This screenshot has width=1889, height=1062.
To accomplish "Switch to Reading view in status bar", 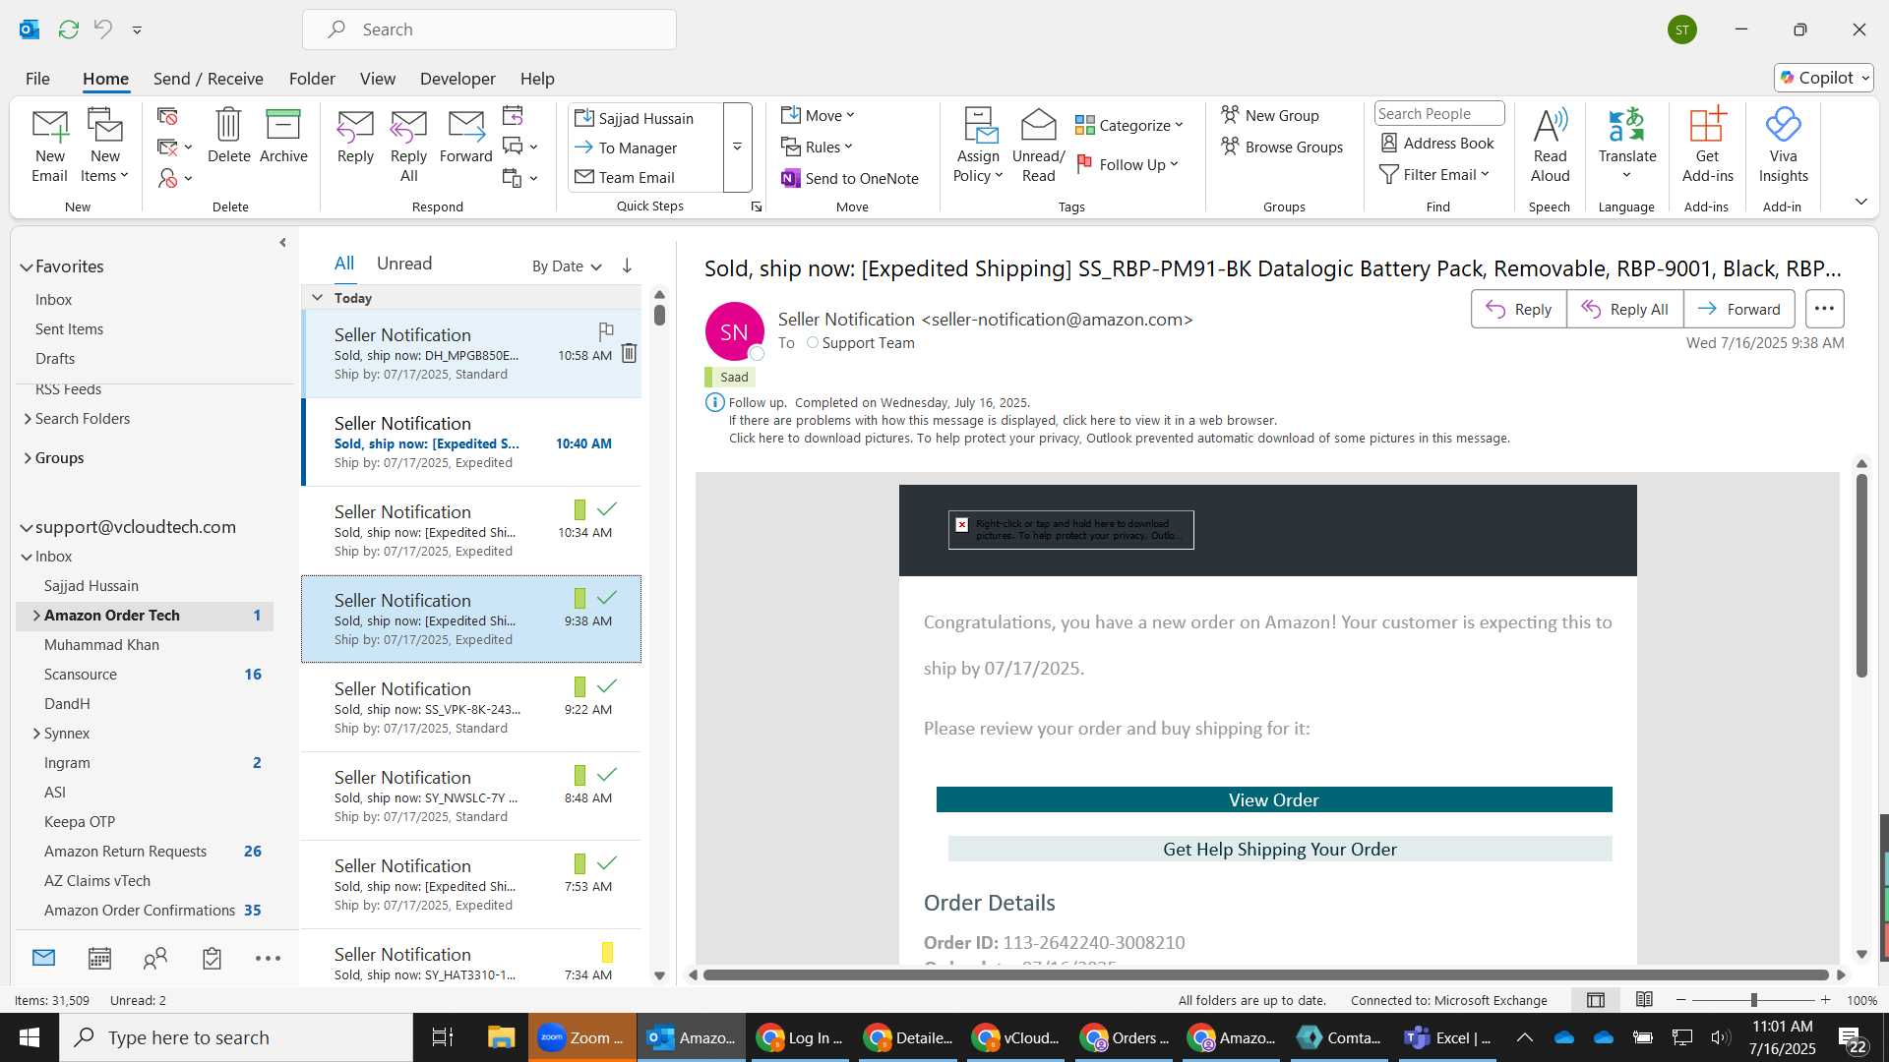I will (1644, 1000).
